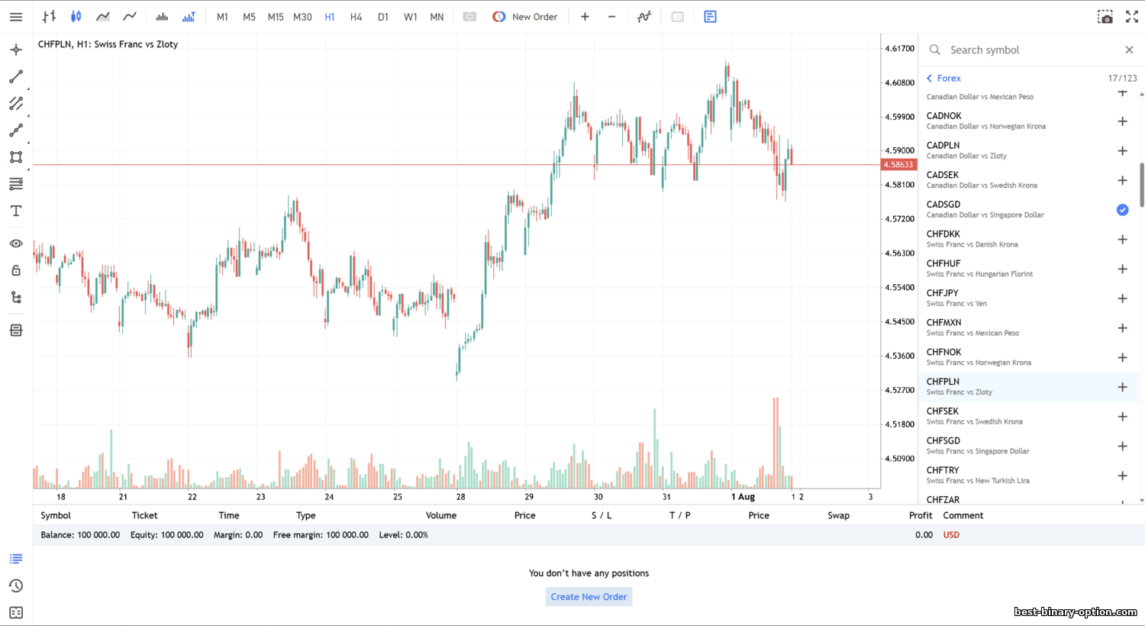This screenshot has width=1145, height=626.
Task: Uncheck the CADSGD symbol checkmark
Action: click(x=1122, y=210)
